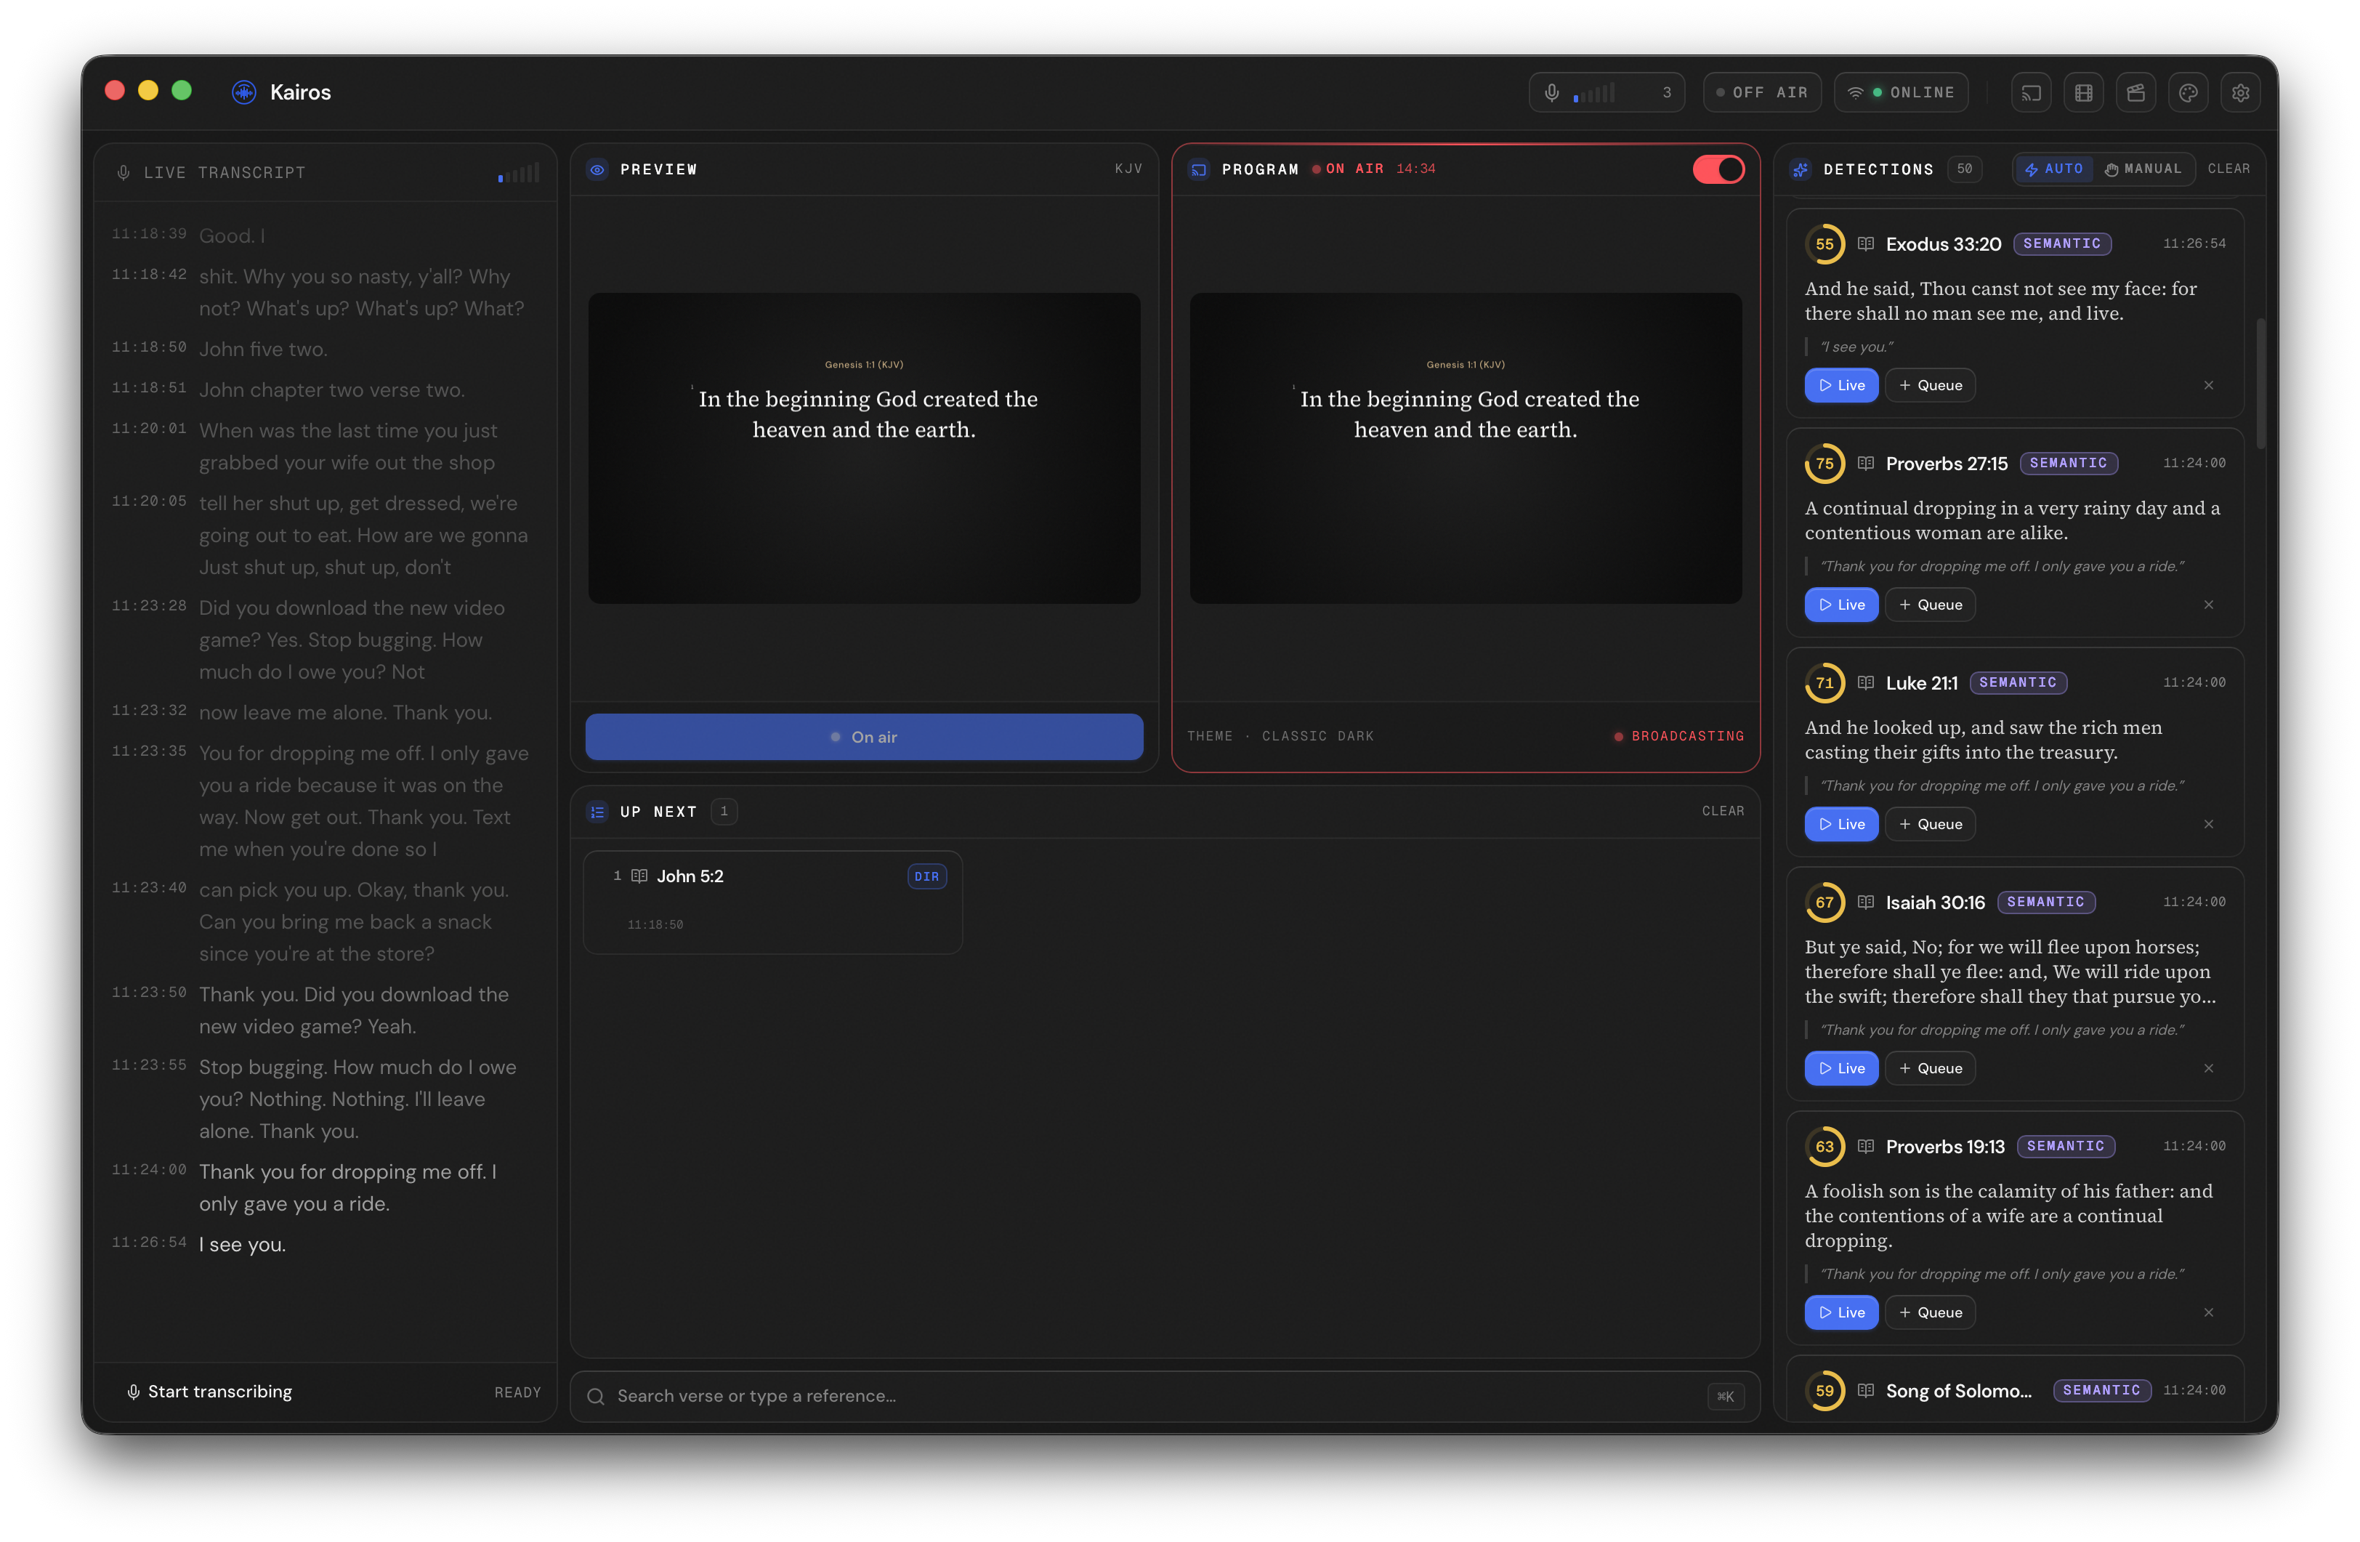Clear the Up Next queue
Image resolution: width=2360 pixels, height=1542 pixels.
click(1722, 811)
